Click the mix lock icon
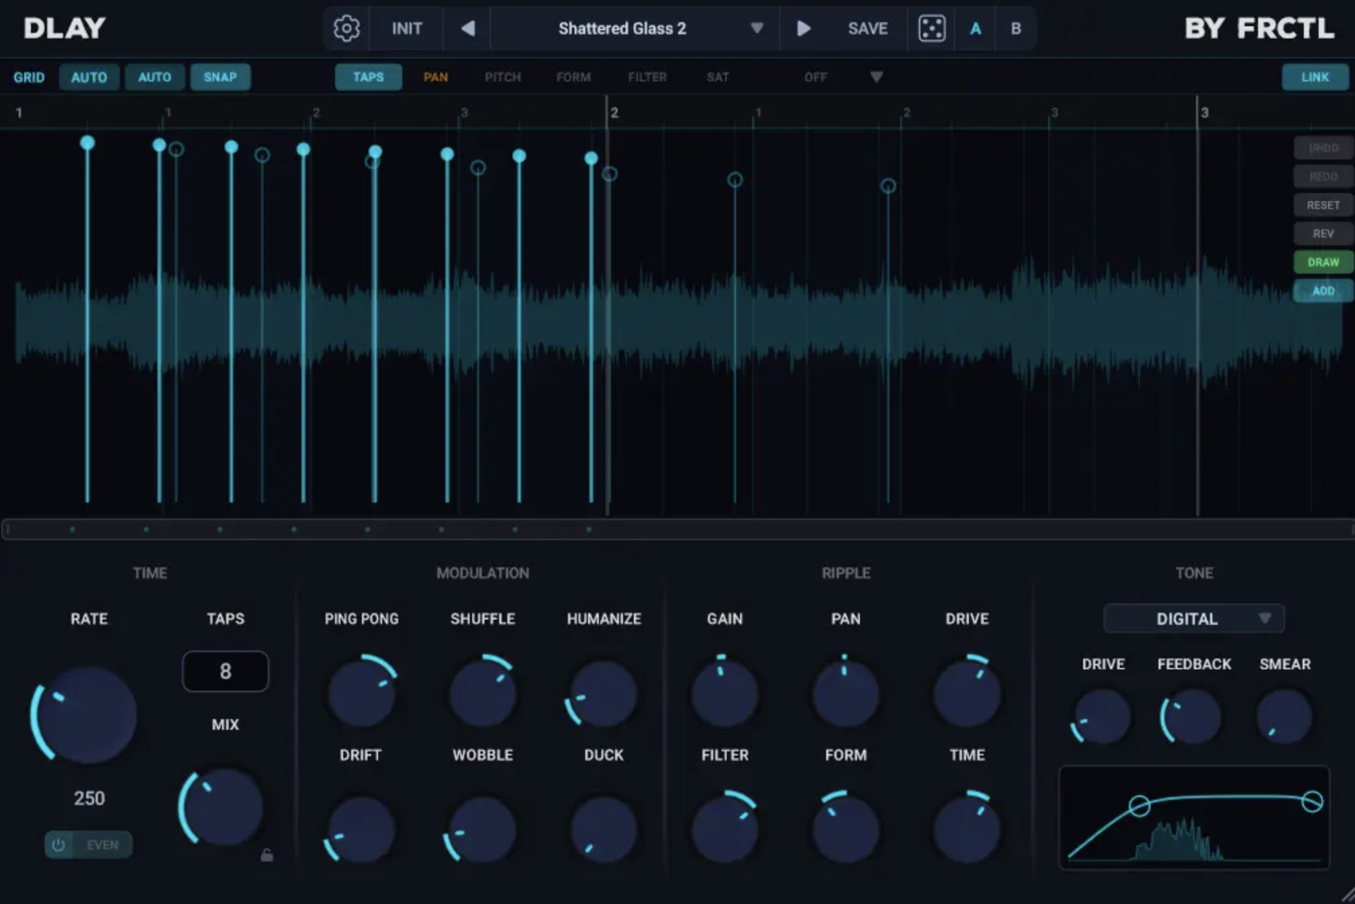This screenshot has width=1355, height=904. click(x=266, y=856)
